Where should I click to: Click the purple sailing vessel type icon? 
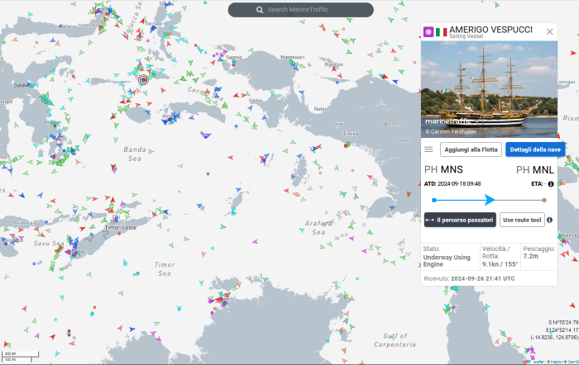pyautogui.click(x=428, y=31)
